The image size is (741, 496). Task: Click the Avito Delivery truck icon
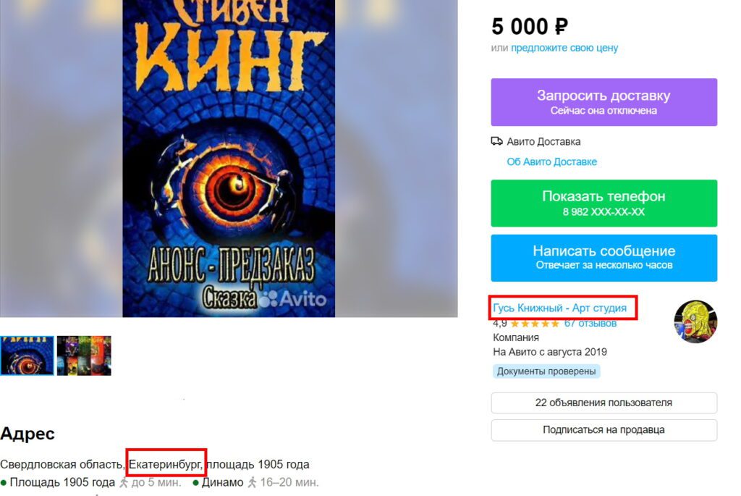(496, 141)
